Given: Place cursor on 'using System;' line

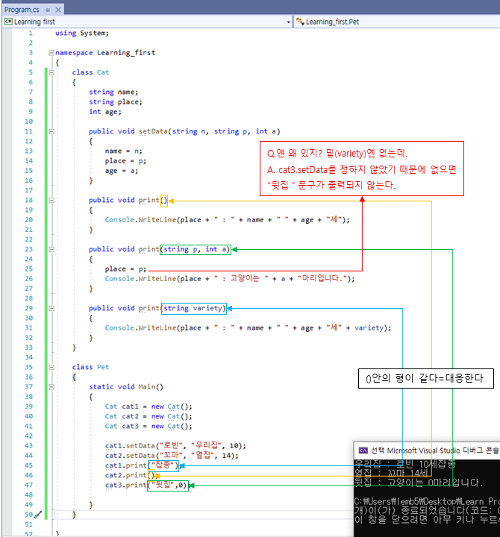Looking at the screenshot, I should [82, 34].
